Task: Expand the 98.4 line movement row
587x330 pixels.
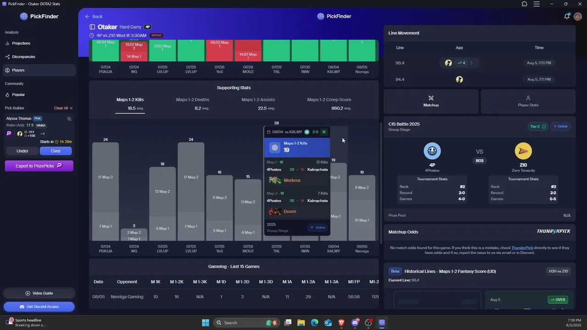Action: pos(471,63)
